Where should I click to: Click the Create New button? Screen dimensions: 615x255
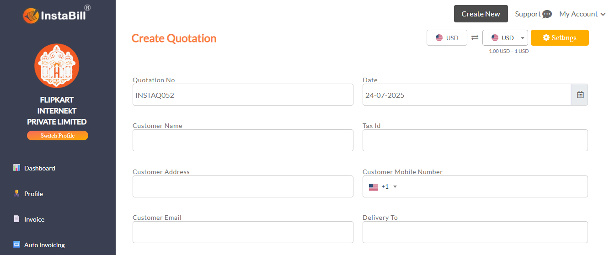coord(481,14)
